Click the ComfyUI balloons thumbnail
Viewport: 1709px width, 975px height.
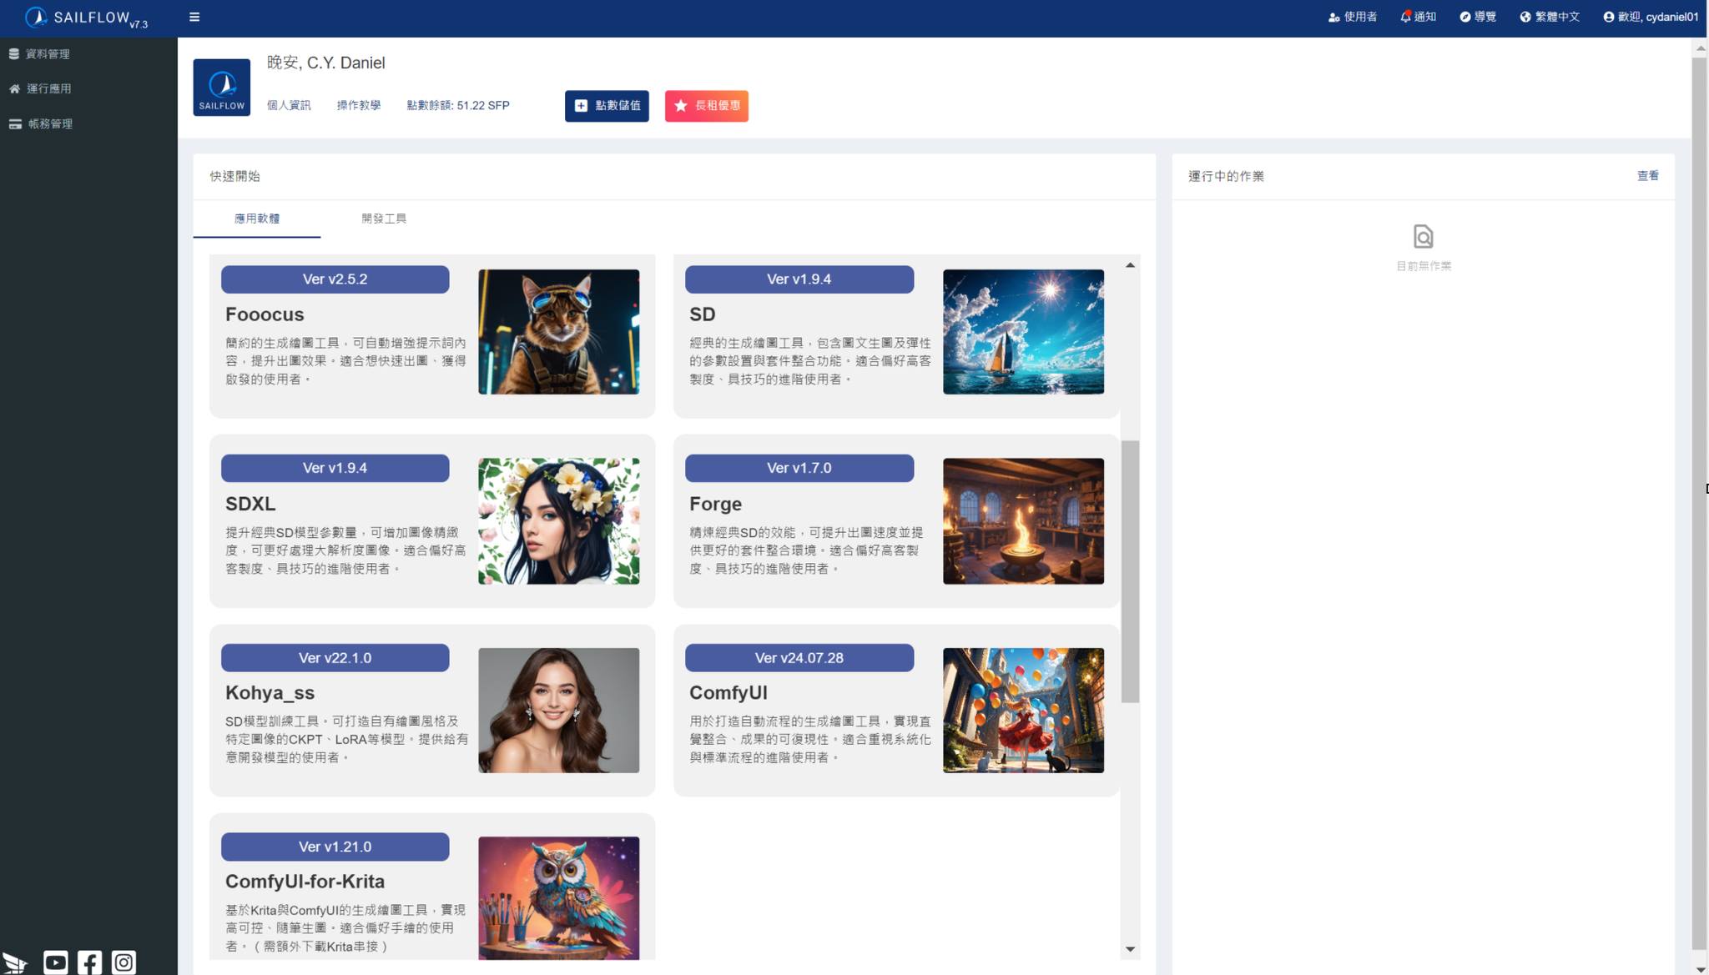point(1023,711)
